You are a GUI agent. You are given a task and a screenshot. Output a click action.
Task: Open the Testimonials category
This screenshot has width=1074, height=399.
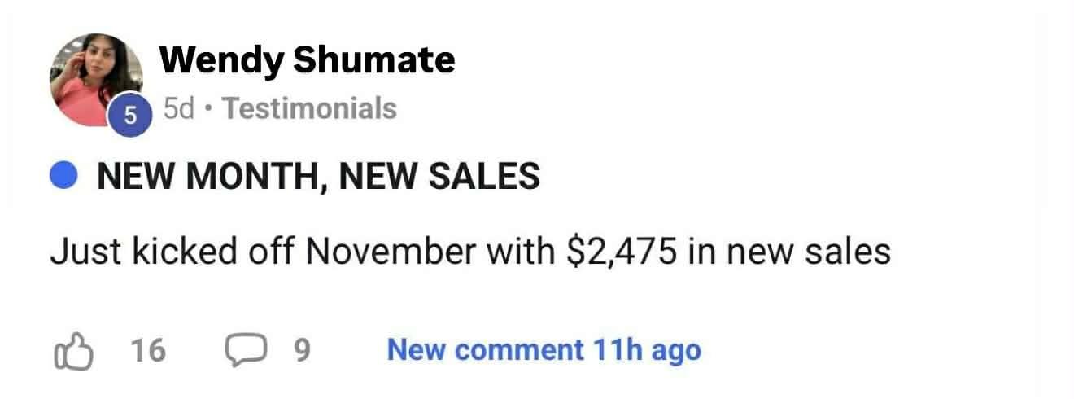click(x=309, y=108)
